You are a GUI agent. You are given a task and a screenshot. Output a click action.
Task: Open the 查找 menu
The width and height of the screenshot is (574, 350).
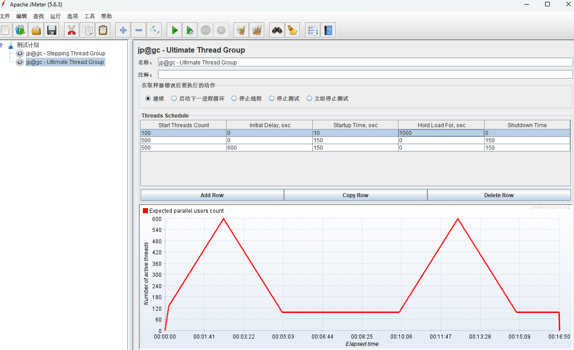point(38,16)
